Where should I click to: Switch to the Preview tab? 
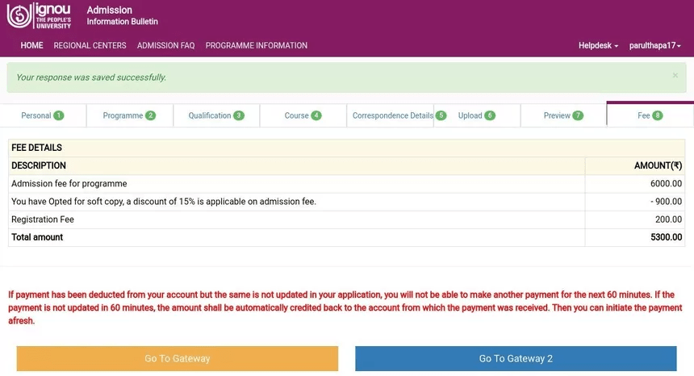click(x=563, y=115)
